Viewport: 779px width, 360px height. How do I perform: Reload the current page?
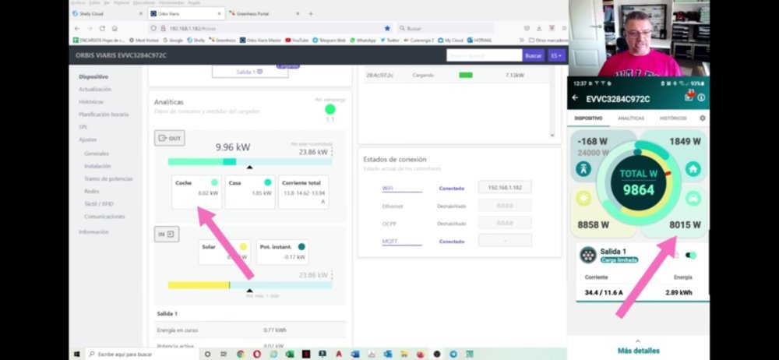click(x=102, y=28)
